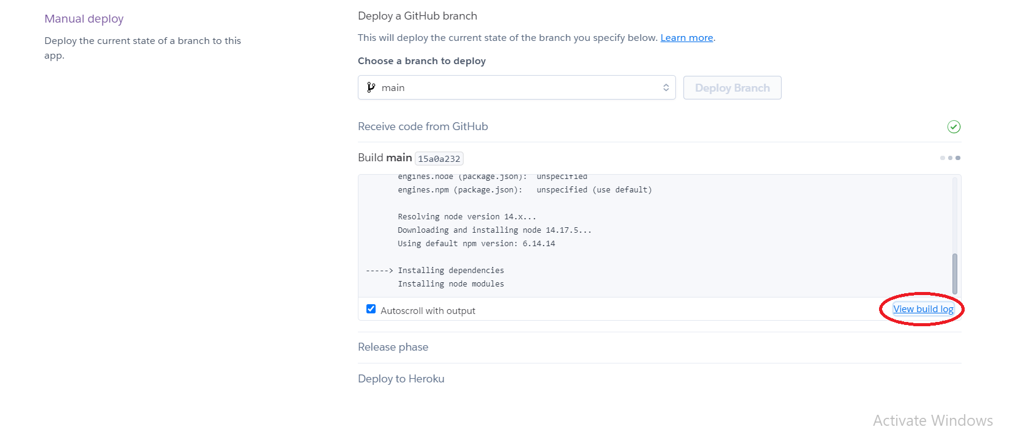Expand the Release phase section

pyautogui.click(x=393, y=346)
